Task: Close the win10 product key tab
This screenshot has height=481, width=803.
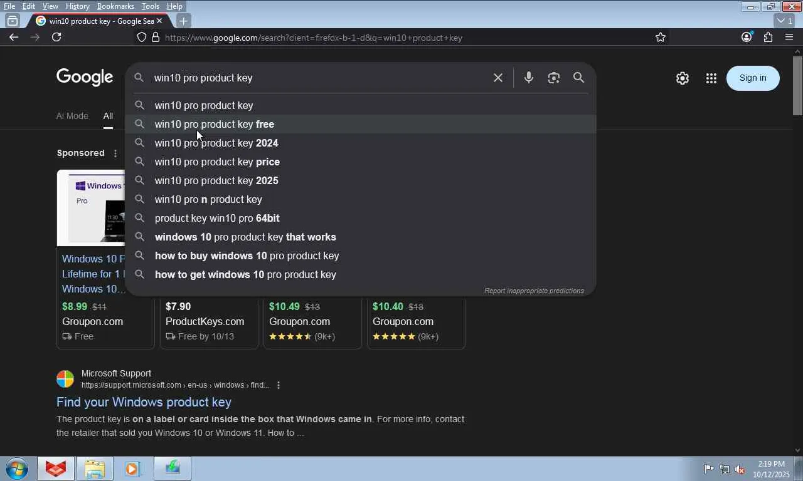Action: (x=159, y=21)
